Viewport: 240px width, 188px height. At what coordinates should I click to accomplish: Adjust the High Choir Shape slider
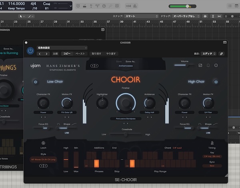(208, 128)
